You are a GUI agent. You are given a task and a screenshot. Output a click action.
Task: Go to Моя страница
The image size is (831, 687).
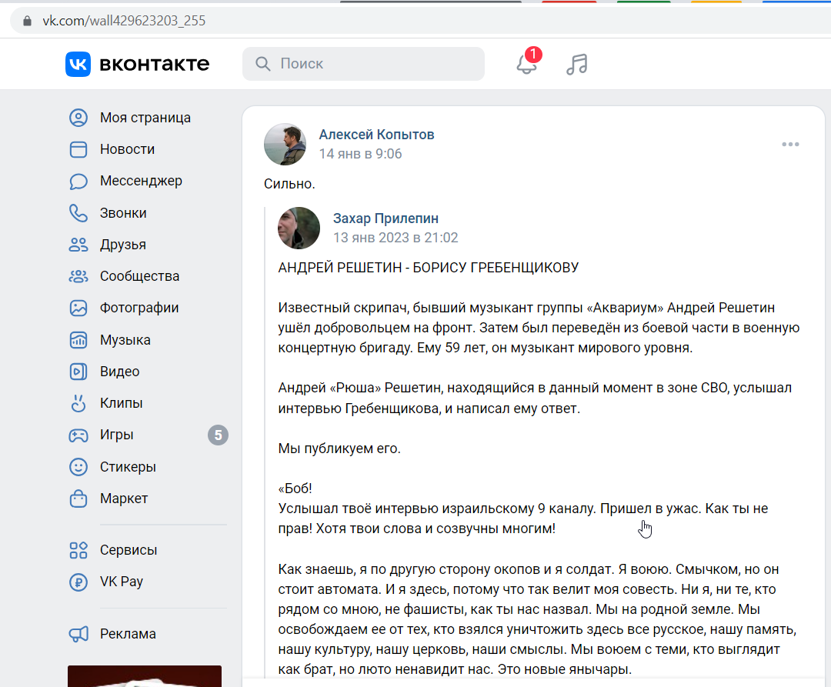(145, 118)
